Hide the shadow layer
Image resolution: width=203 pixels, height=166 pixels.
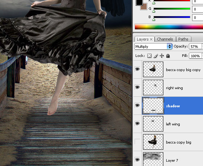(137, 105)
